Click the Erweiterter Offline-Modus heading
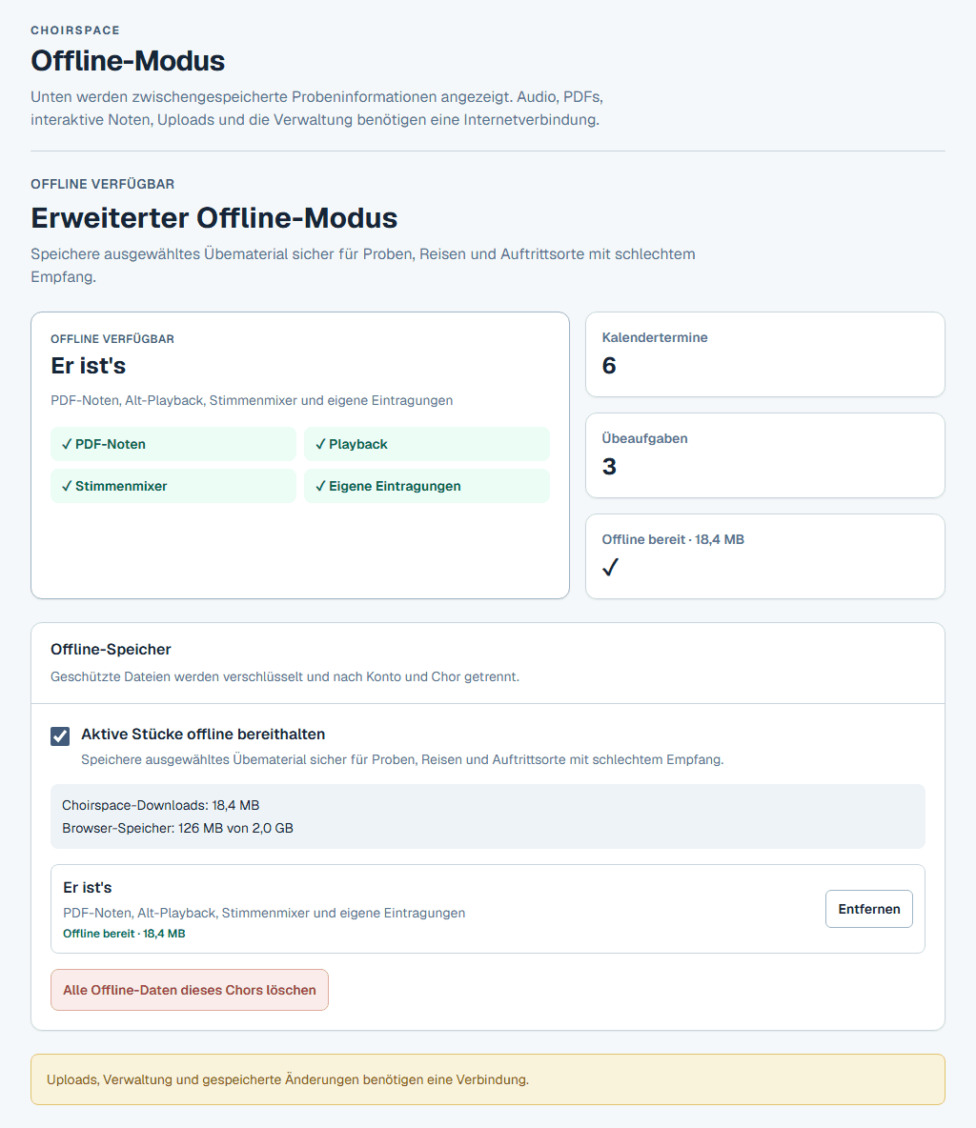 pyautogui.click(x=213, y=218)
